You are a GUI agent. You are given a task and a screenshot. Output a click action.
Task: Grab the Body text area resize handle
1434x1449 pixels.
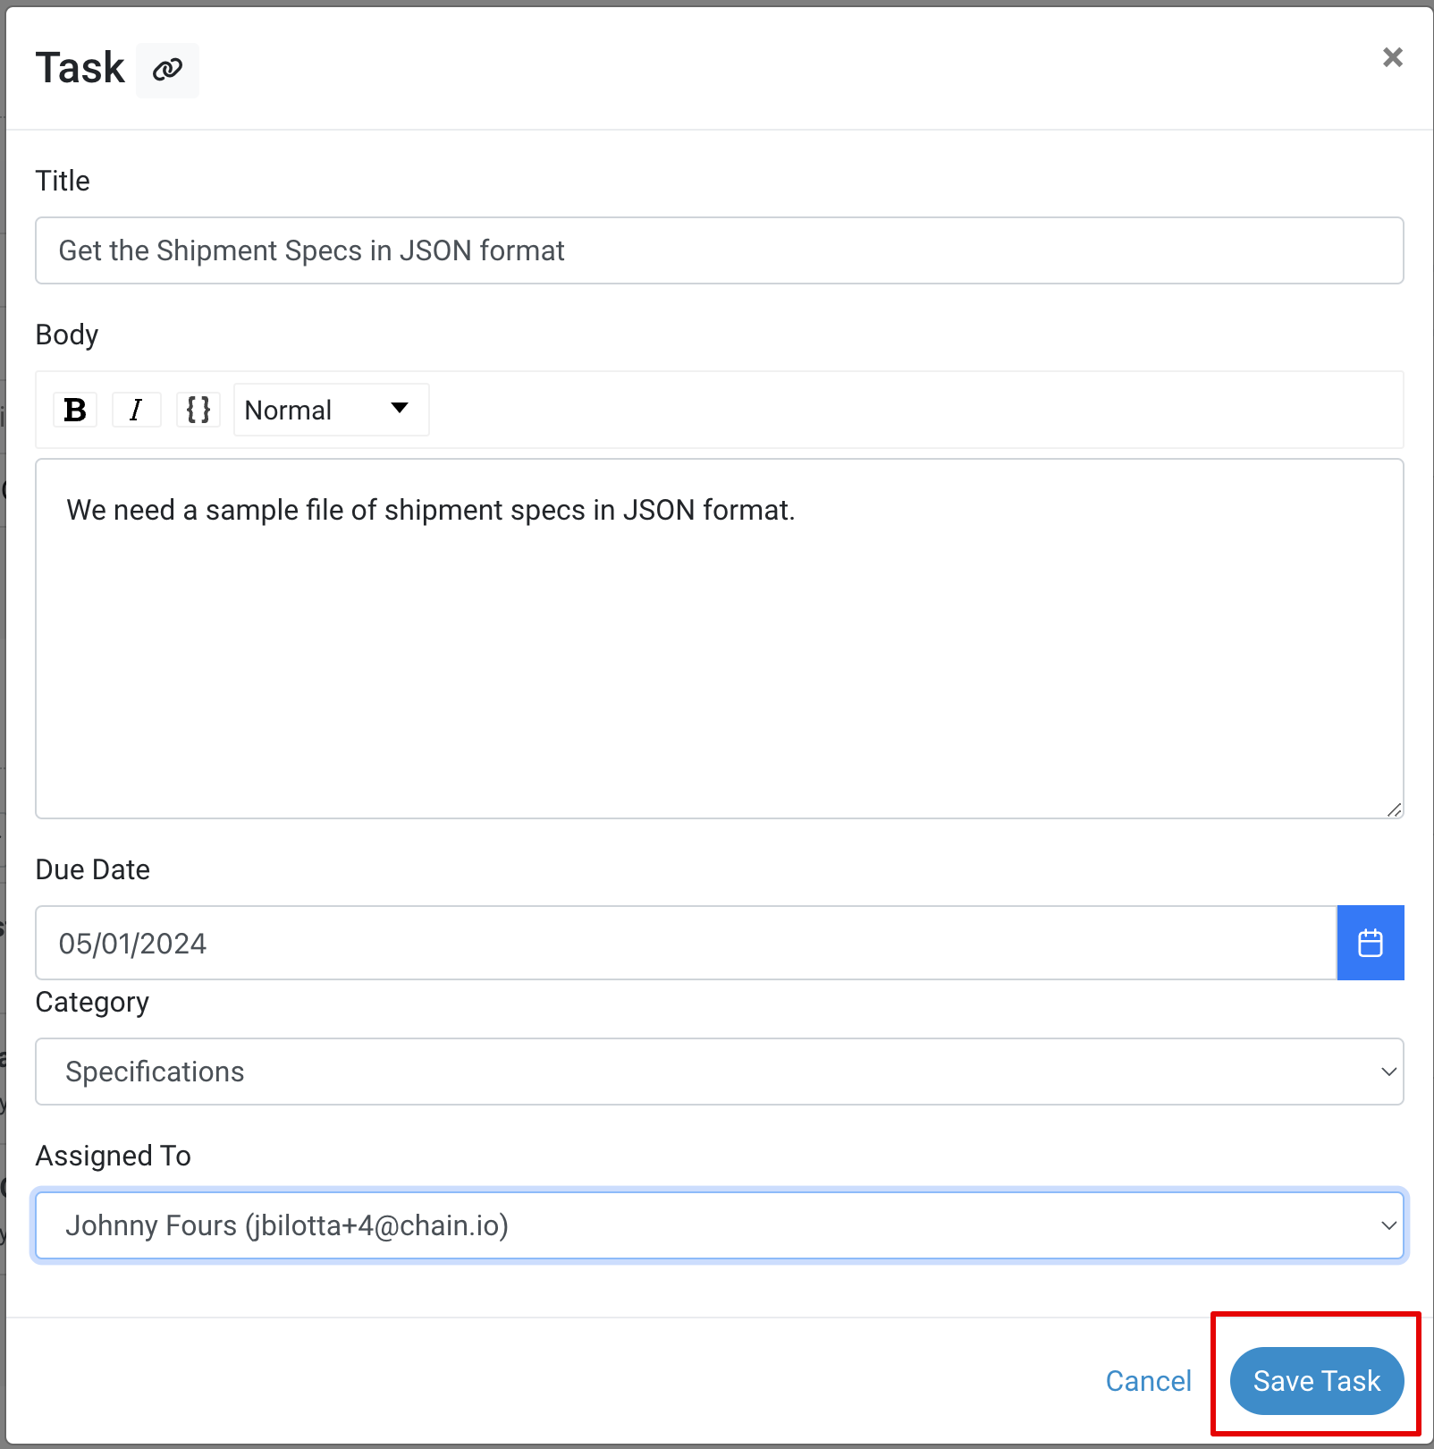(x=1395, y=809)
